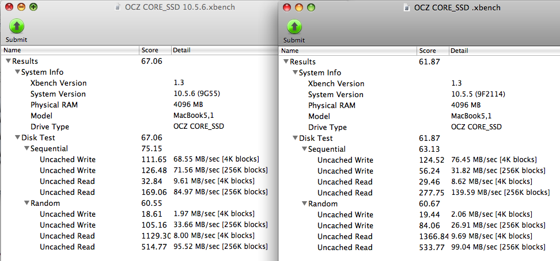560x261 pixels.
Task: Click Submit icon in 10.5.6.xbench window
Action: pos(16,26)
